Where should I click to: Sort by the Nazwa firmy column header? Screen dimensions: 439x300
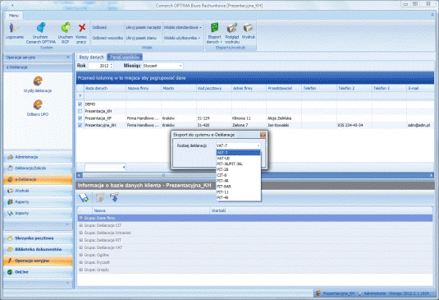(144, 88)
